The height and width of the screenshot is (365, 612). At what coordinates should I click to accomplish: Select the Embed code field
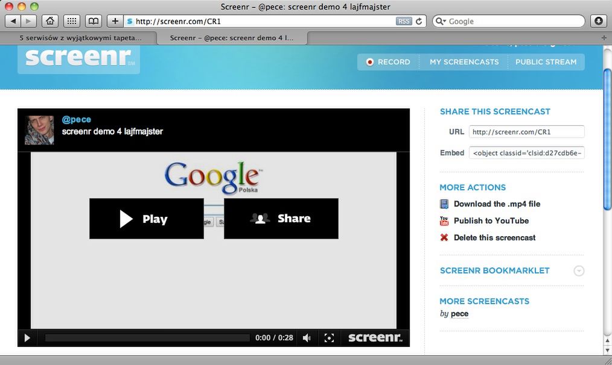click(x=526, y=153)
